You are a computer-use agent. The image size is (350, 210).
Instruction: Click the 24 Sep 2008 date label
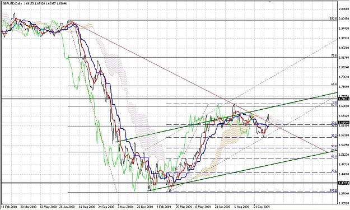[106, 207]
